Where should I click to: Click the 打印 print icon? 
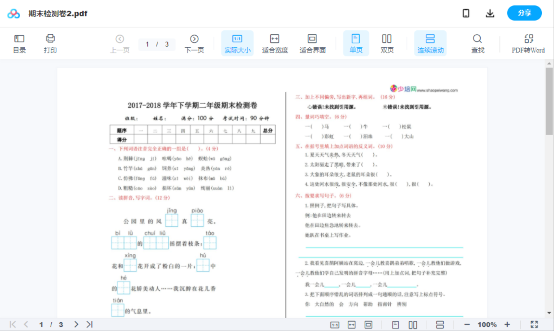pos(50,44)
